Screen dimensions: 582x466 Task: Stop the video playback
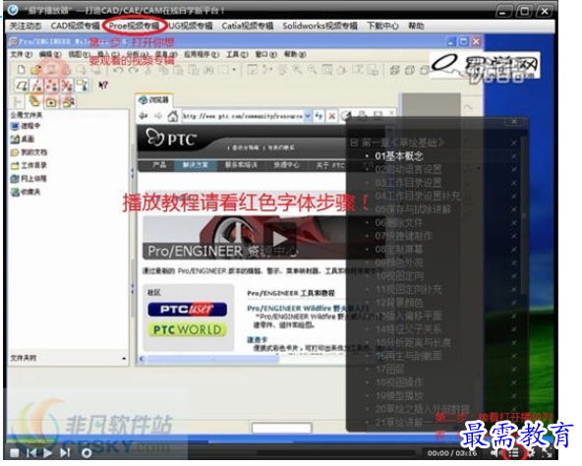[x=15, y=453]
